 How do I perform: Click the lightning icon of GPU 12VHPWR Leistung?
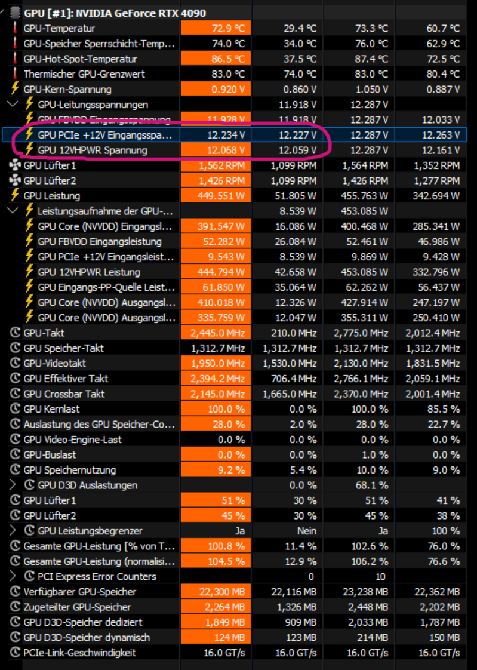pyautogui.click(x=29, y=271)
